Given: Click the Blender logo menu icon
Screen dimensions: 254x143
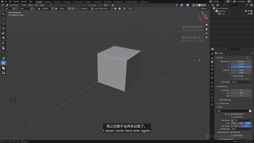Looking at the screenshot, I should 2,2.
